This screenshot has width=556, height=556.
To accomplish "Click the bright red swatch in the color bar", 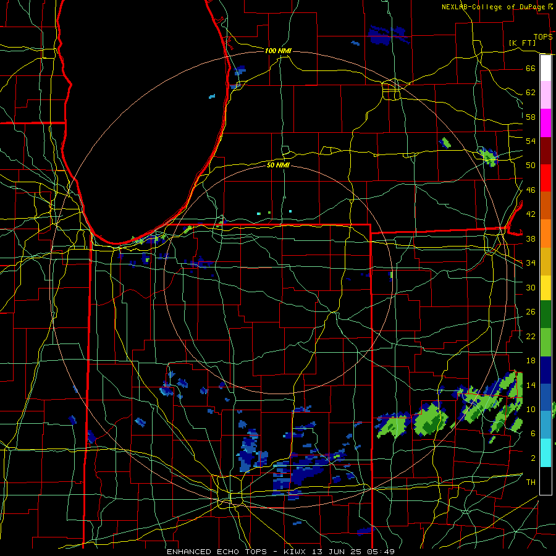I will (545, 178).
